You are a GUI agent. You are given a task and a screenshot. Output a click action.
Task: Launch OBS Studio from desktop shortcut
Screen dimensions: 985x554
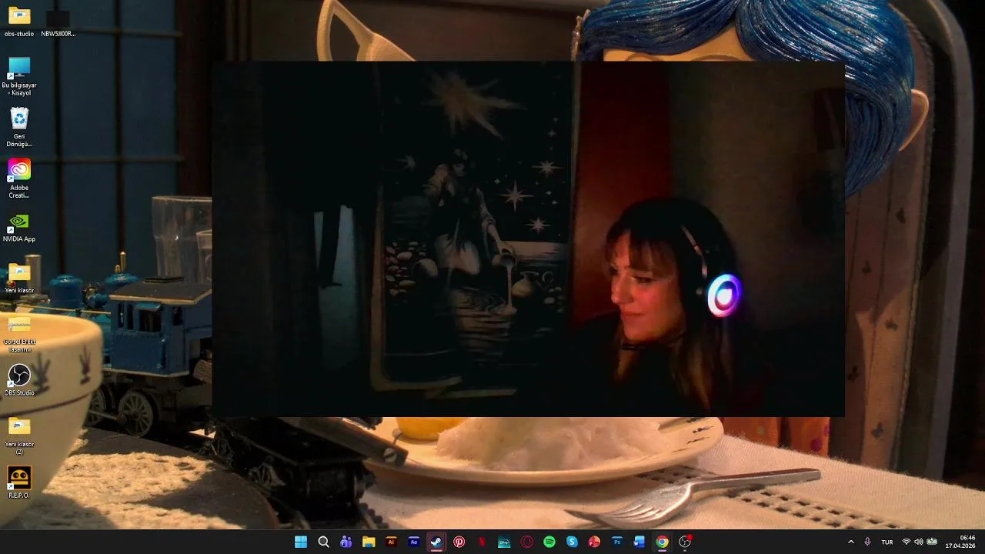19,380
